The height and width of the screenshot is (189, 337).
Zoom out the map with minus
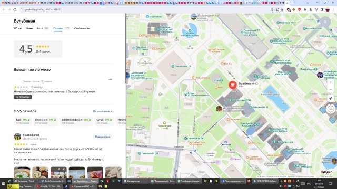(331, 89)
